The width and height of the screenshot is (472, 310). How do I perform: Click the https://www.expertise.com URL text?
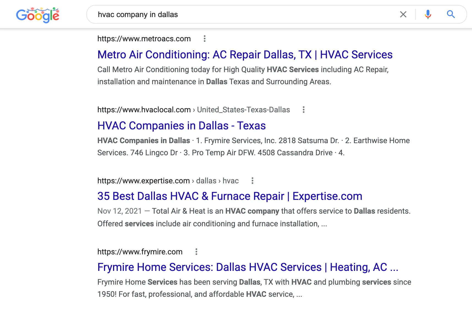pyautogui.click(x=143, y=181)
